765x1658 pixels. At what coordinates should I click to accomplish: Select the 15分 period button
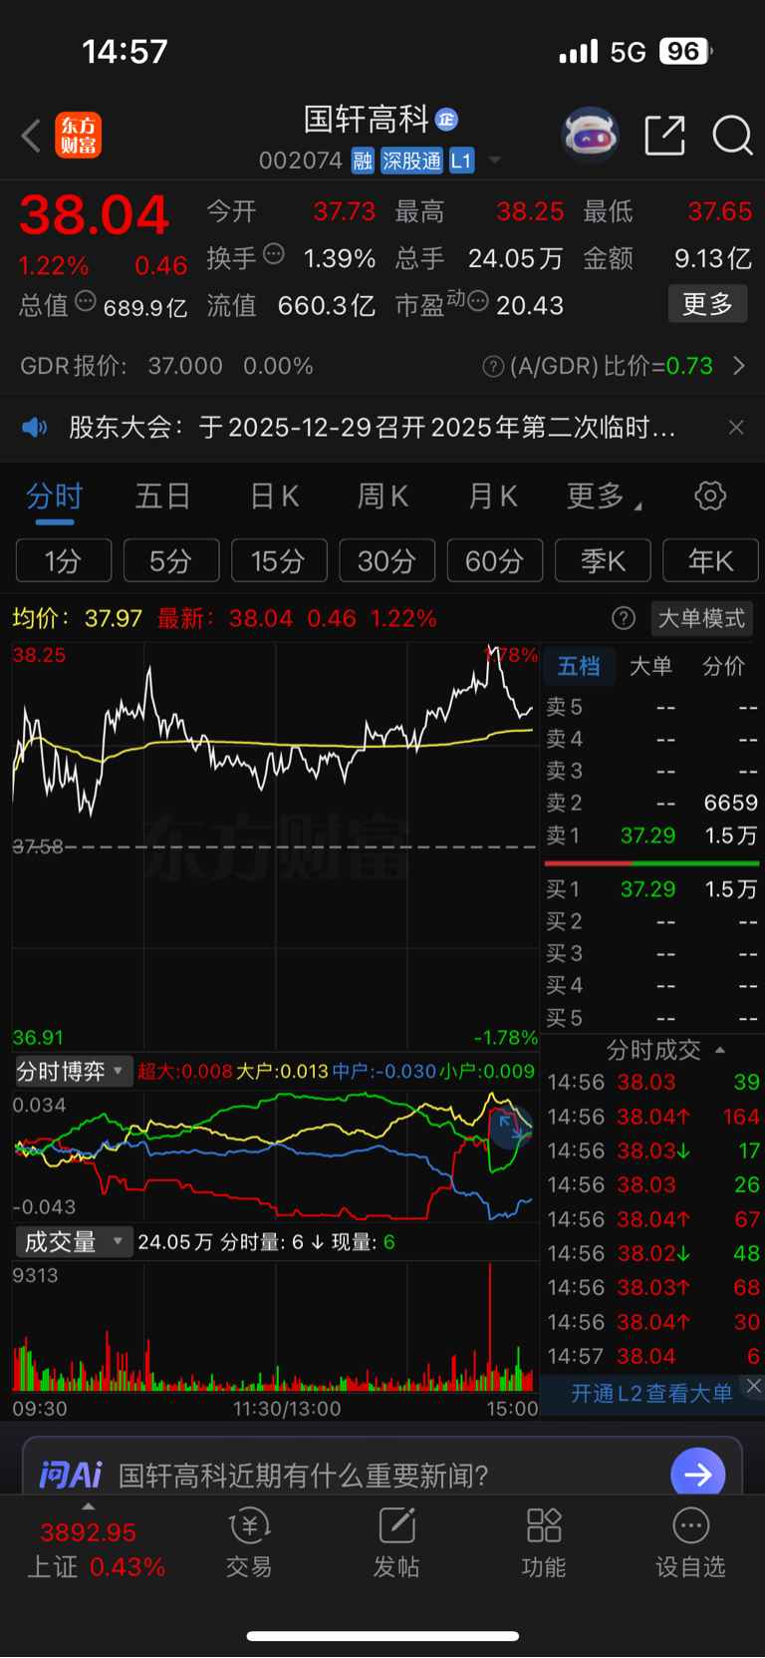tap(279, 560)
